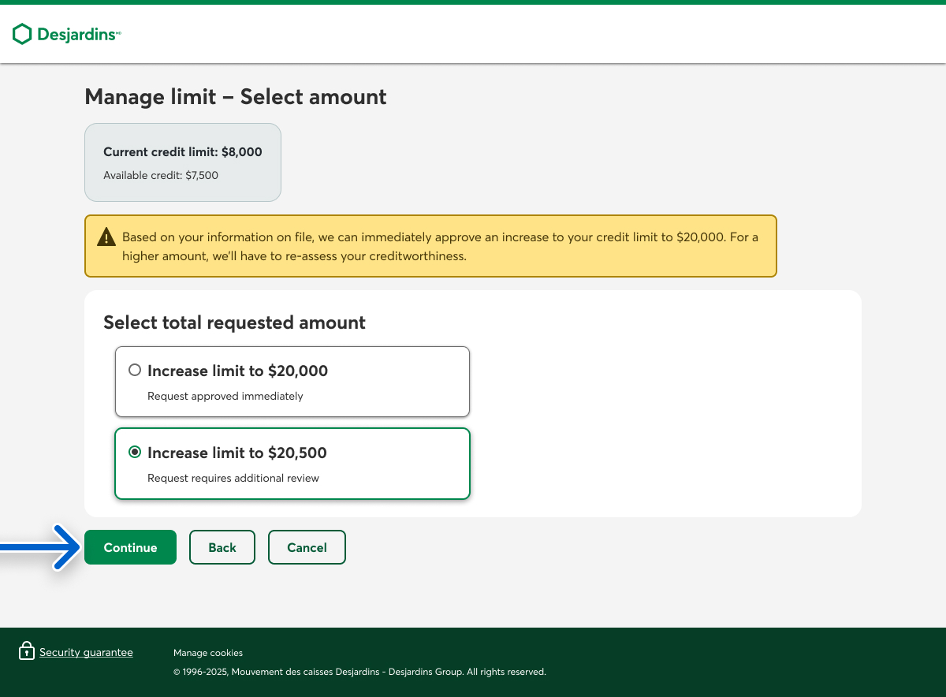The height and width of the screenshot is (697, 946).
Task: Click the 'Select total requested amount' heading
Action: click(234, 322)
